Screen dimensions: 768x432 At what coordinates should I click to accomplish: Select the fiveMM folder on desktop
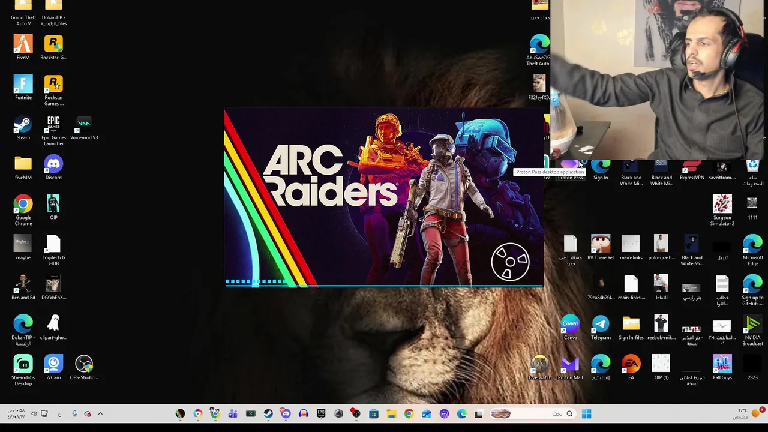23,168
